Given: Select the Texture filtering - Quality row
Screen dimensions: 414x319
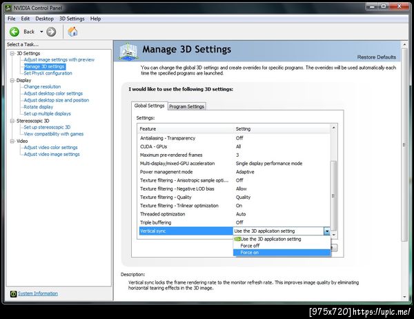Looking at the screenshot, I should 235,197.
